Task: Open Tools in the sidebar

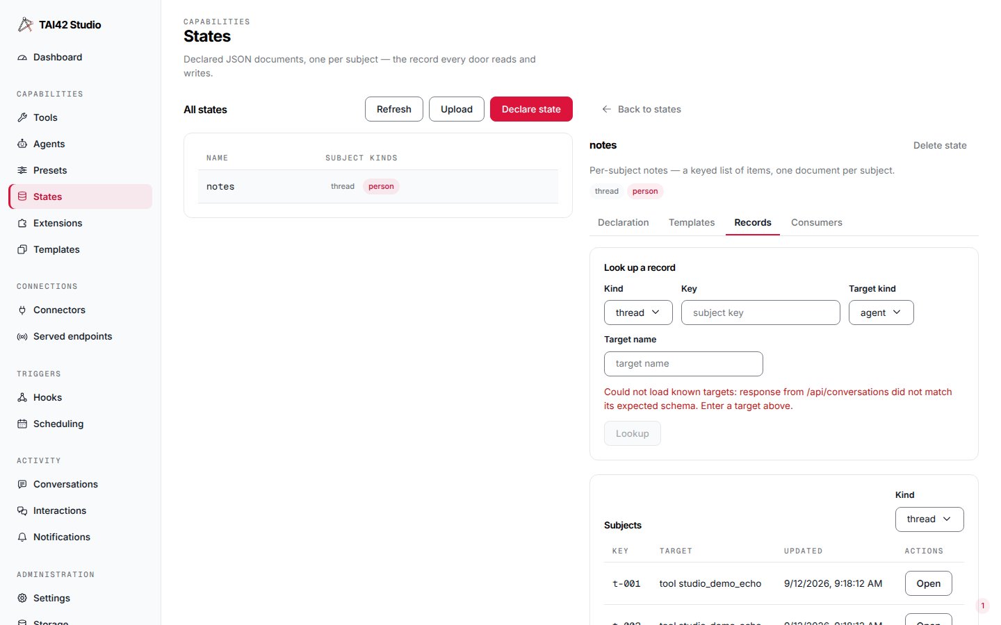Action: [80, 117]
